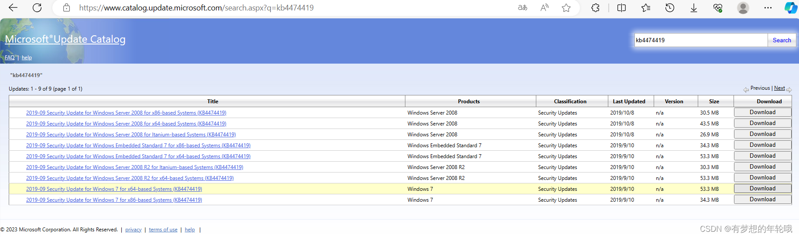The height and width of the screenshot is (237, 799).
Task: Download Embedded Standard 7 x64 update
Action: tap(762, 156)
